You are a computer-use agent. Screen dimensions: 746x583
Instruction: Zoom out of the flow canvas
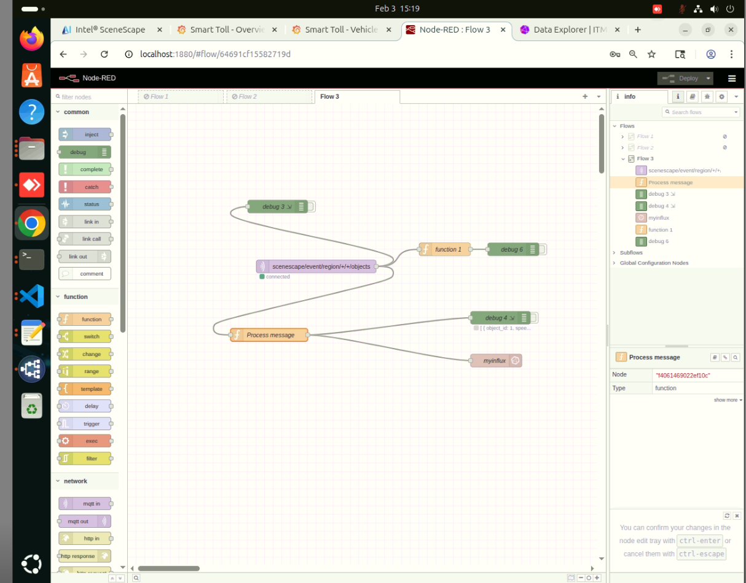tap(581, 577)
